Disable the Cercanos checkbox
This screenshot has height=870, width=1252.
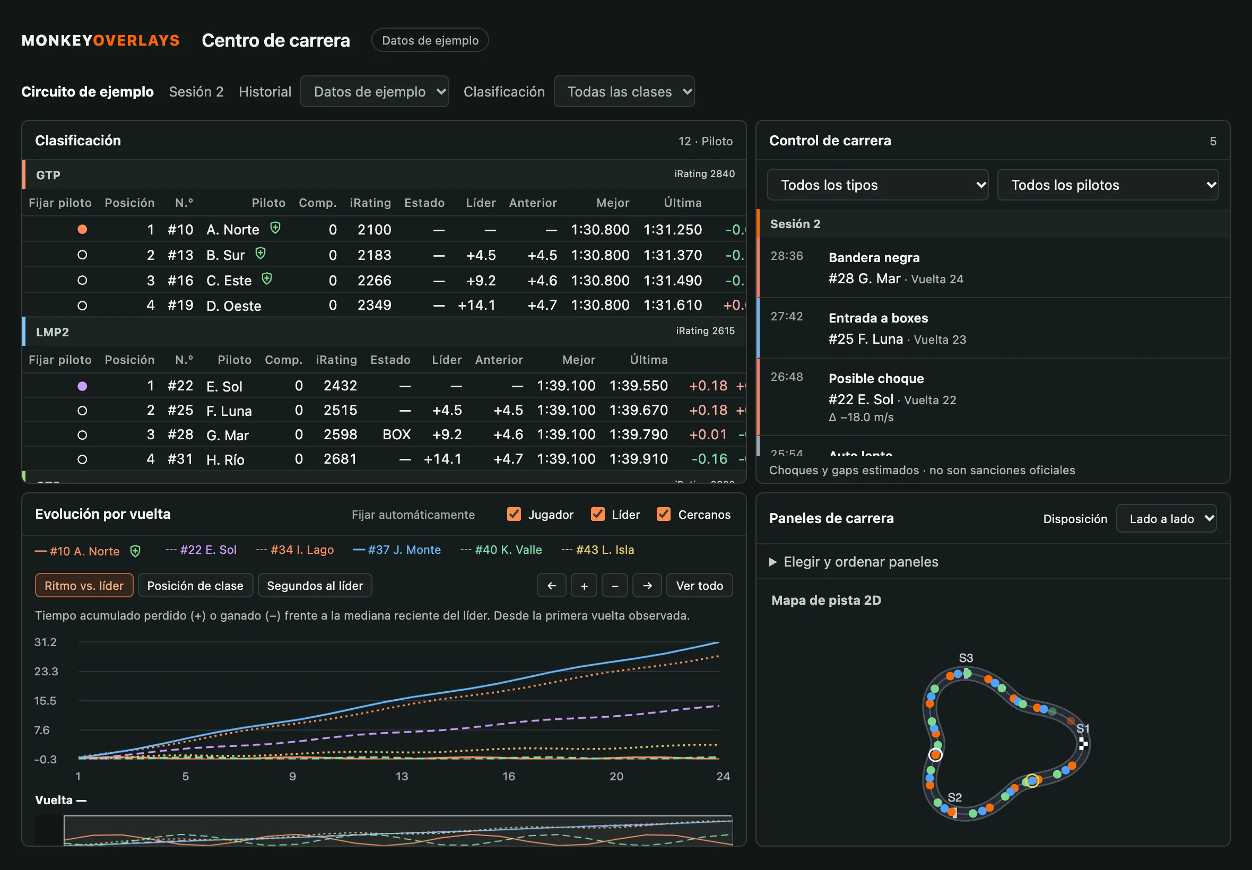(663, 514)
